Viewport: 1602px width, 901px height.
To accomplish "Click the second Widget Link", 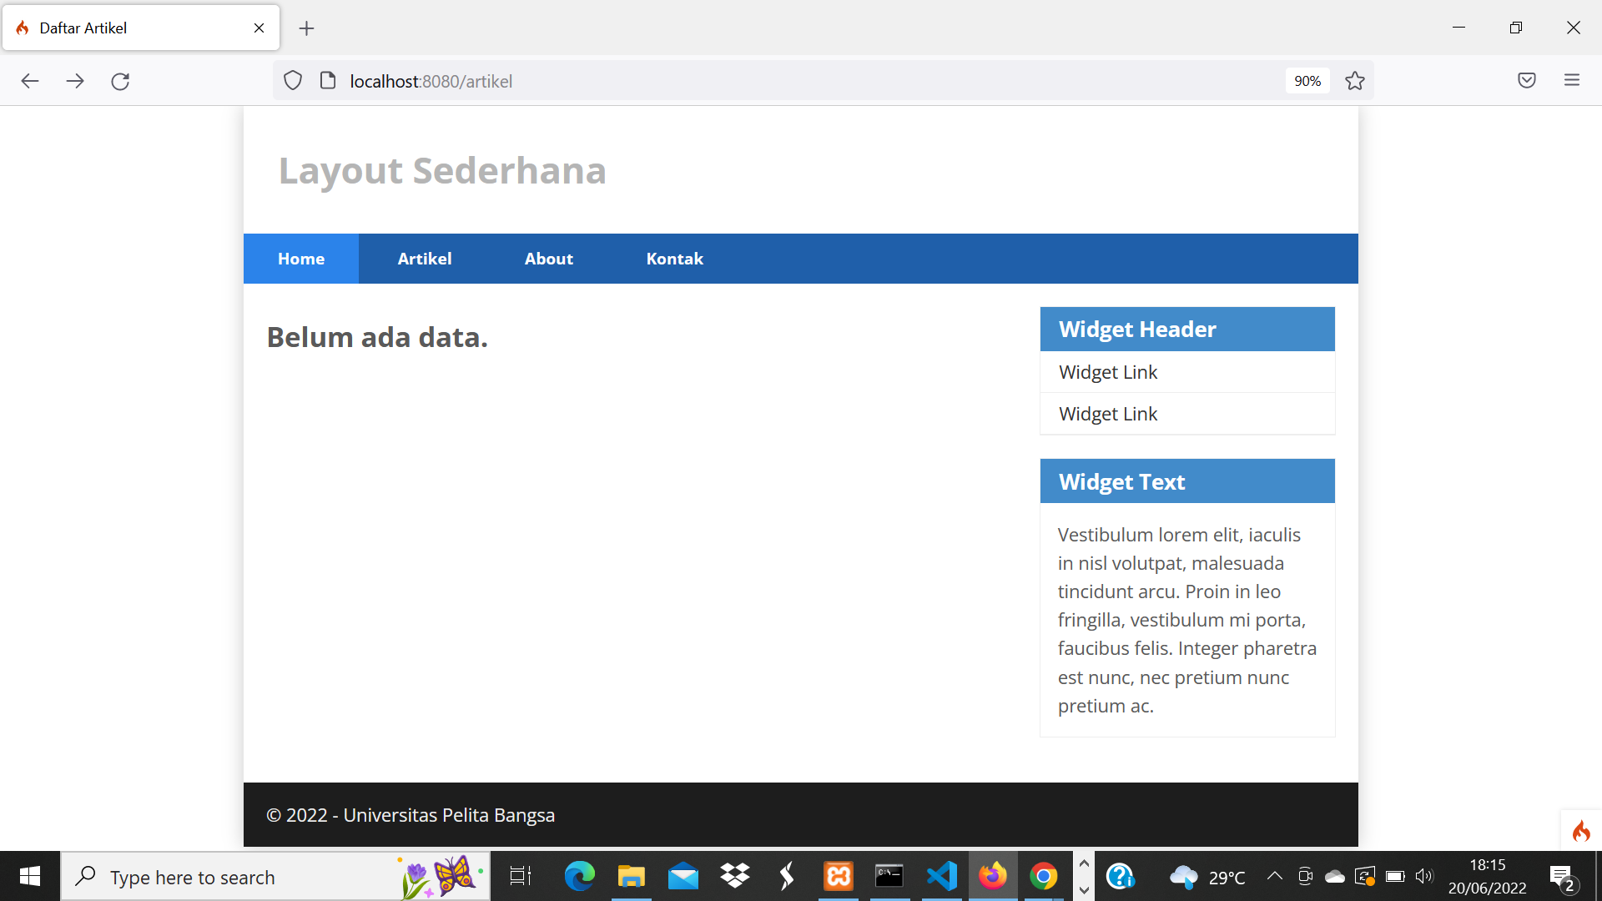I will 1107,414.
